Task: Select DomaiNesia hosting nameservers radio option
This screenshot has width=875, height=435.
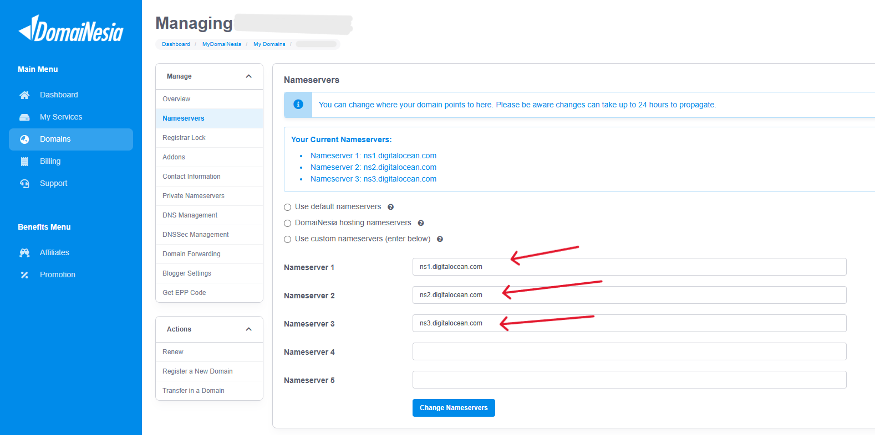Action: (287, 224)
